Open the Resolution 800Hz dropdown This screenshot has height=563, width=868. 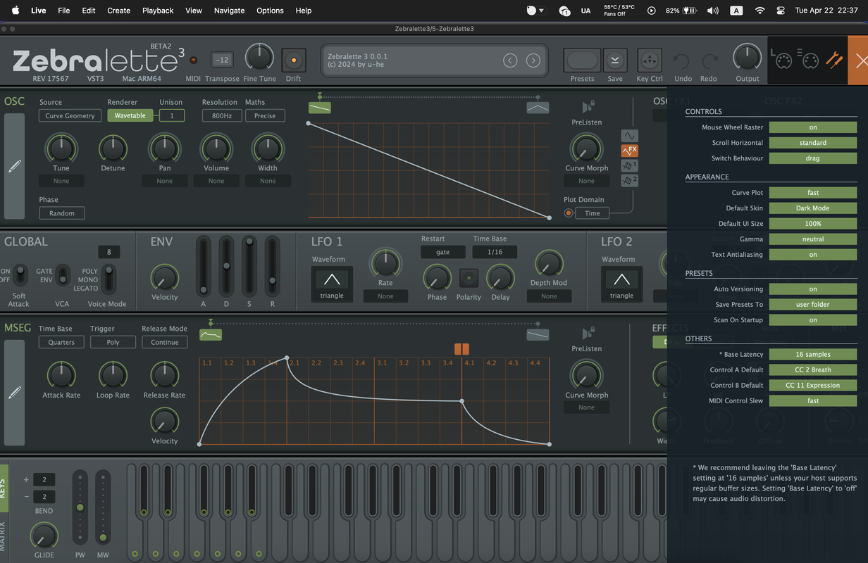tap(222, 115)
